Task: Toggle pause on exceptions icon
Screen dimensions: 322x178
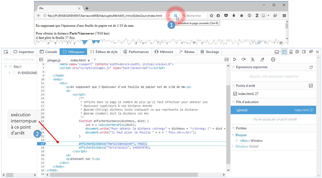Action: tap(273, 59)
